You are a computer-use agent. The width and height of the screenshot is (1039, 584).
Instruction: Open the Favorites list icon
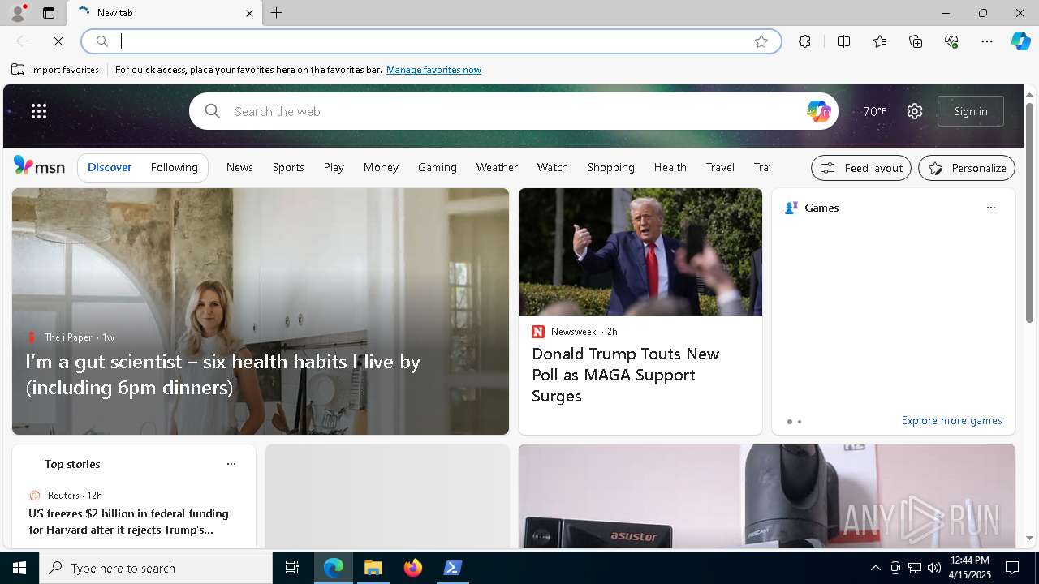pyautogui.click(x=880, y=41)
